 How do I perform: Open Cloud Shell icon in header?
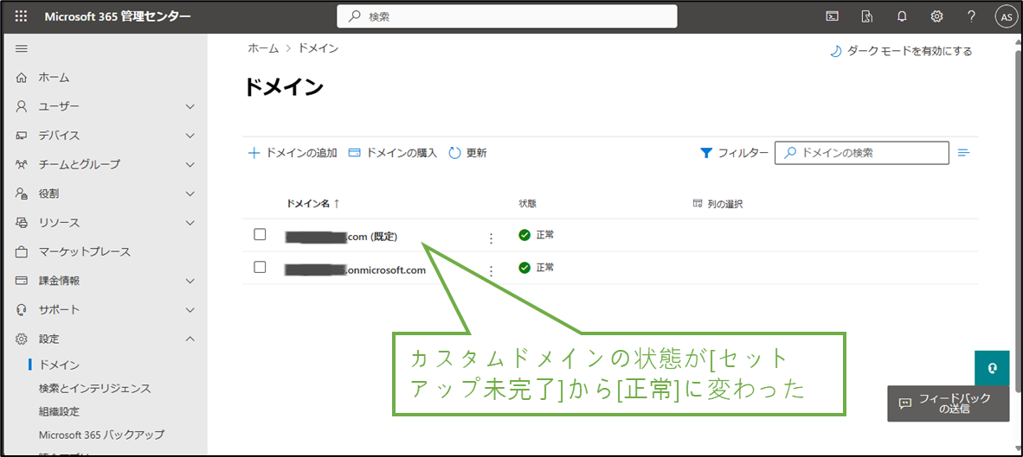(832, 17)
